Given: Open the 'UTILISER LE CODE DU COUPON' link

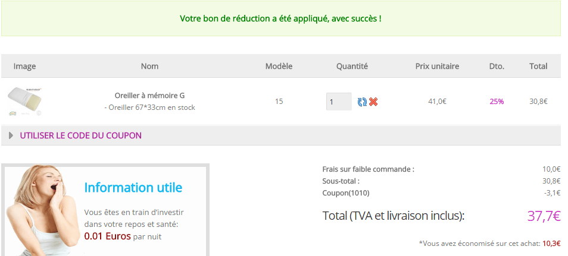Looking at the screenshot, I should (x=80, y=135).
